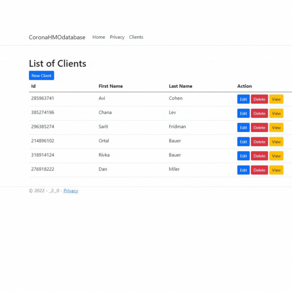Open the Home navigation link
The height and width of the screenshot is (292, 292).
[x=99, y=37]
